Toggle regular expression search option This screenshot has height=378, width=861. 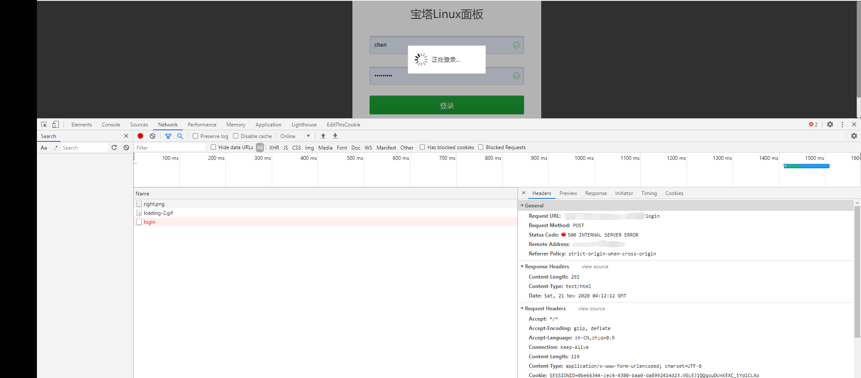56,147
